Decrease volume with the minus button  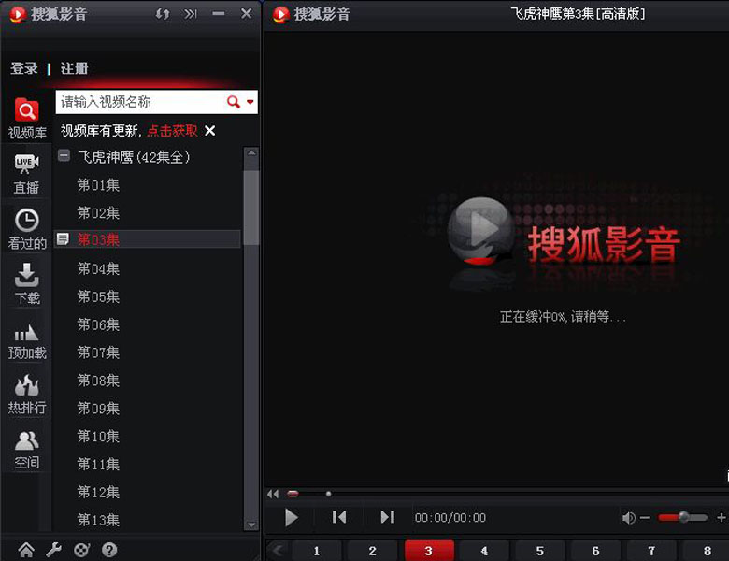pos(645,517)
